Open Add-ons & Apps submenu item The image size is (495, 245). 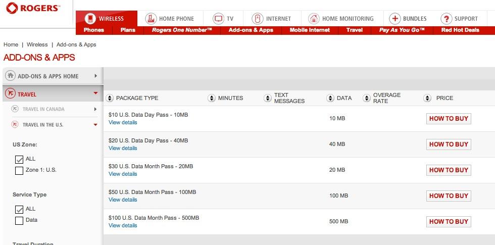(x=251, y=30)
